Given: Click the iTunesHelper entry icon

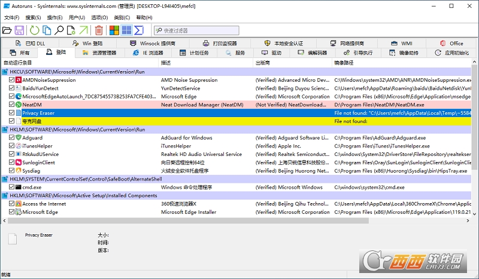Looking at the screenshot, I should point(19,146).
